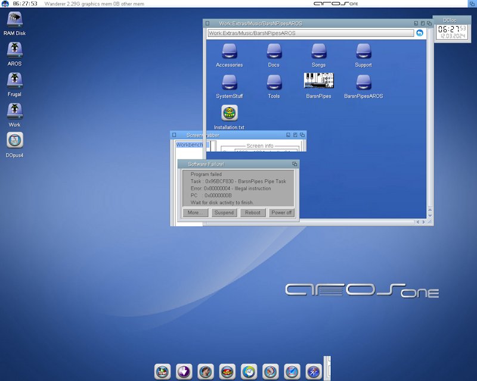Image resolution: width=477 pixels, height=381 pixels.
Task: Click the Suspend button
Action: click(224, 213)
